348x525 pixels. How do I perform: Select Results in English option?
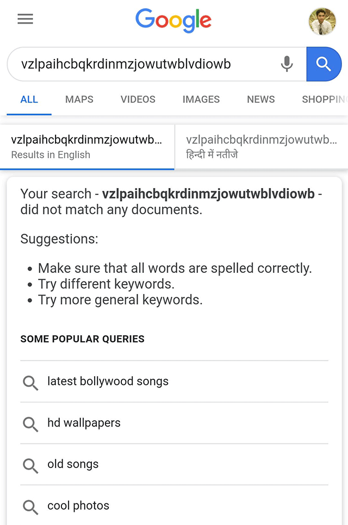pyautogui.click(x=87, y=147)
